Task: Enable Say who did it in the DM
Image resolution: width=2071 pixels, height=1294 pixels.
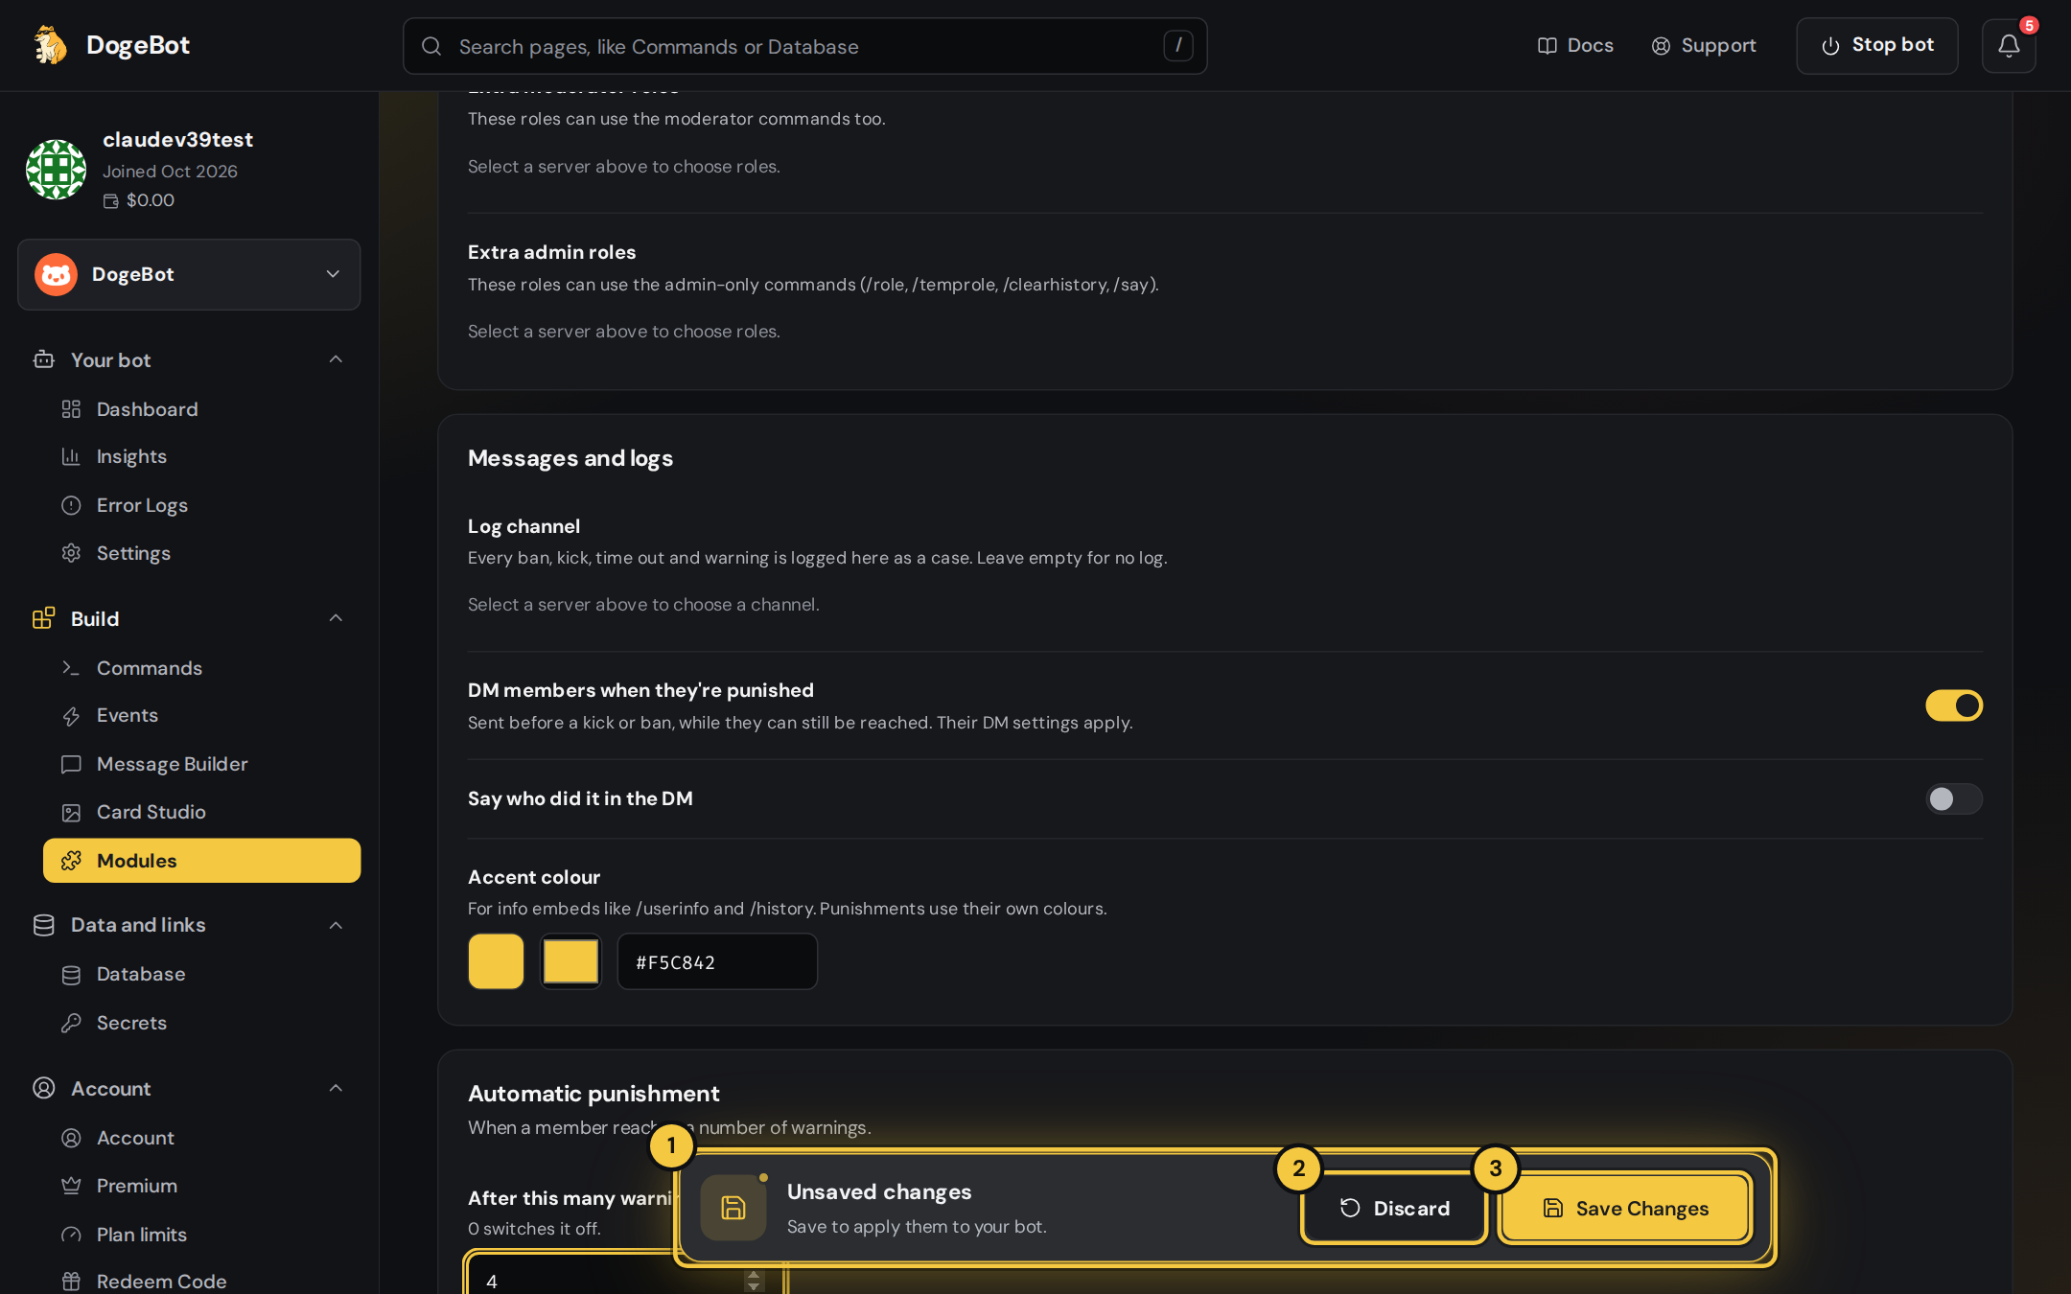Action: [1954, 798]
